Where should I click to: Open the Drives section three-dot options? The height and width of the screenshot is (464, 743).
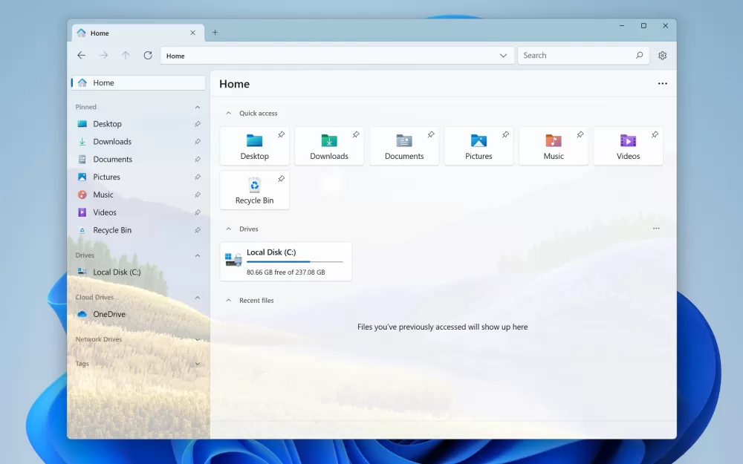[x=656, y=228]
